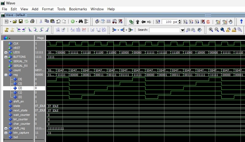Click the Zoom Full blue magnifier
This screenshot has height=142, width=245.
[x=222, y=30]
